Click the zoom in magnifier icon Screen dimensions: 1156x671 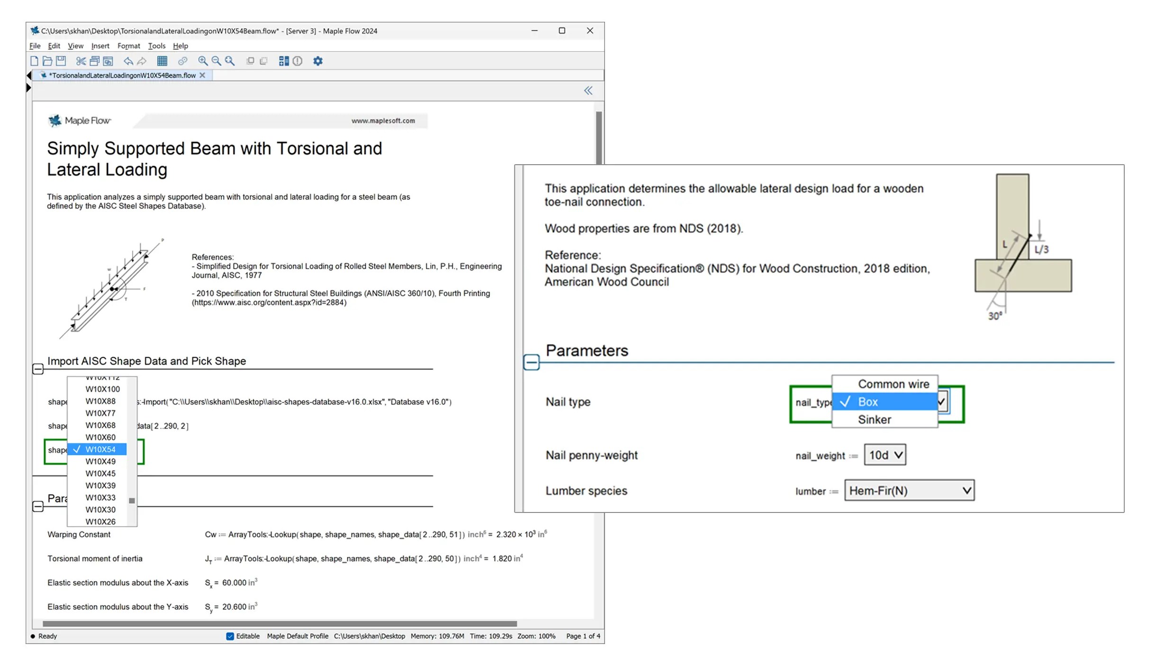click(203, 61)
